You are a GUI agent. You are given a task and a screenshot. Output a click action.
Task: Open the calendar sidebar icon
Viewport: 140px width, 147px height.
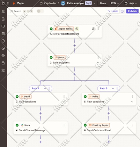tap(3, 34)
